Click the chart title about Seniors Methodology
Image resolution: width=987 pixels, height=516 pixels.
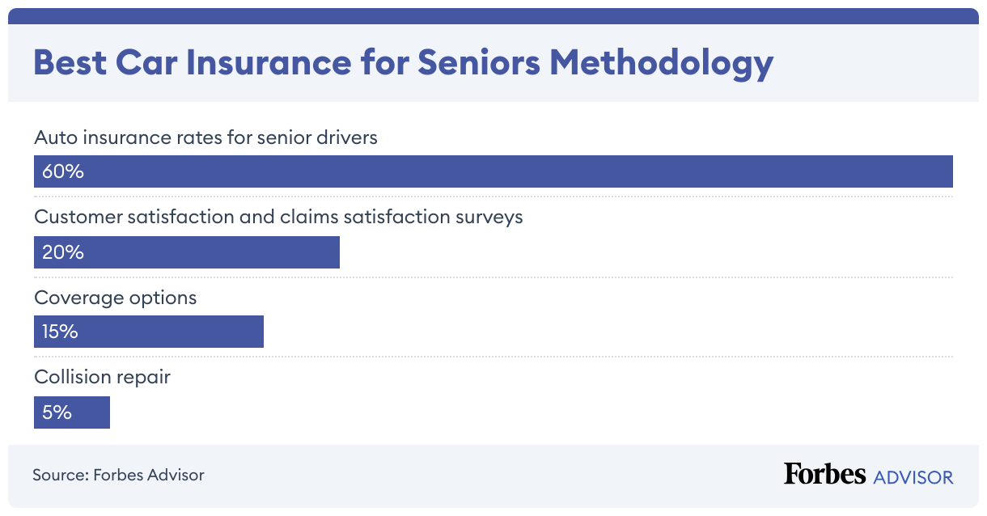click(x=403, y=63)
